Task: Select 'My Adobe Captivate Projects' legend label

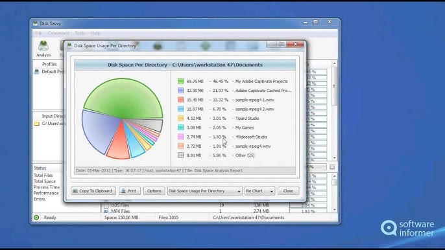Action: tap(261, 81)
